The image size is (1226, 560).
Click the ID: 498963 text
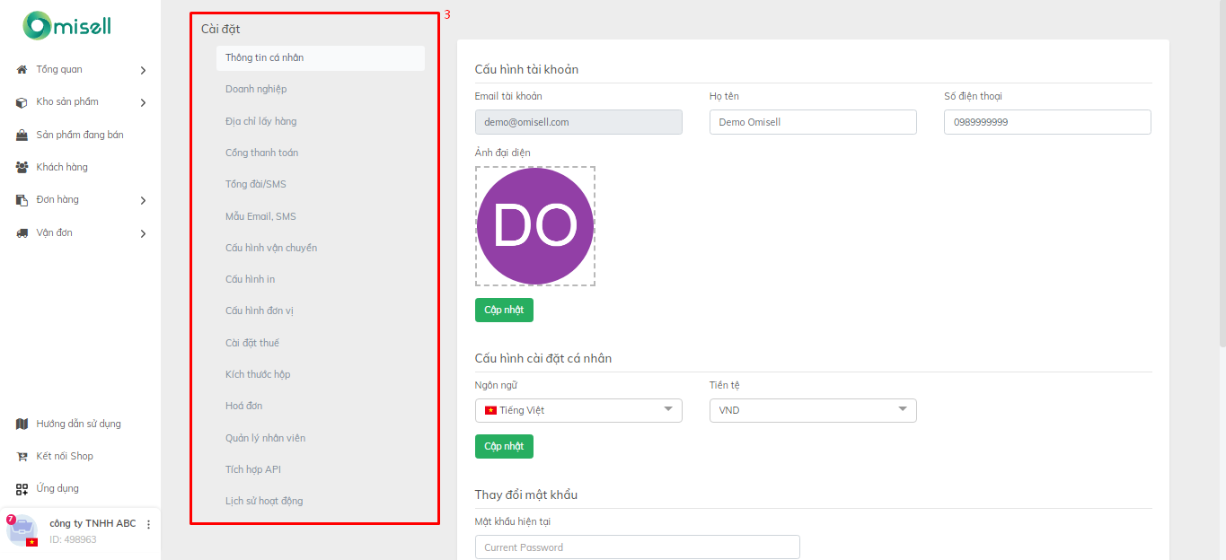click(x=74, y=540)
